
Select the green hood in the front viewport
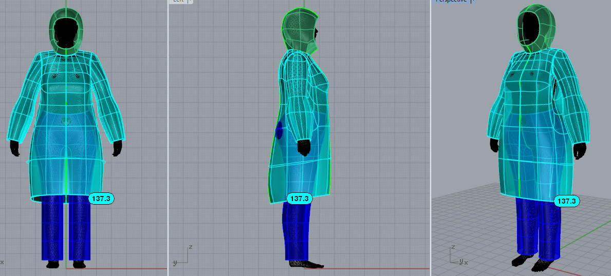point(66,31)
